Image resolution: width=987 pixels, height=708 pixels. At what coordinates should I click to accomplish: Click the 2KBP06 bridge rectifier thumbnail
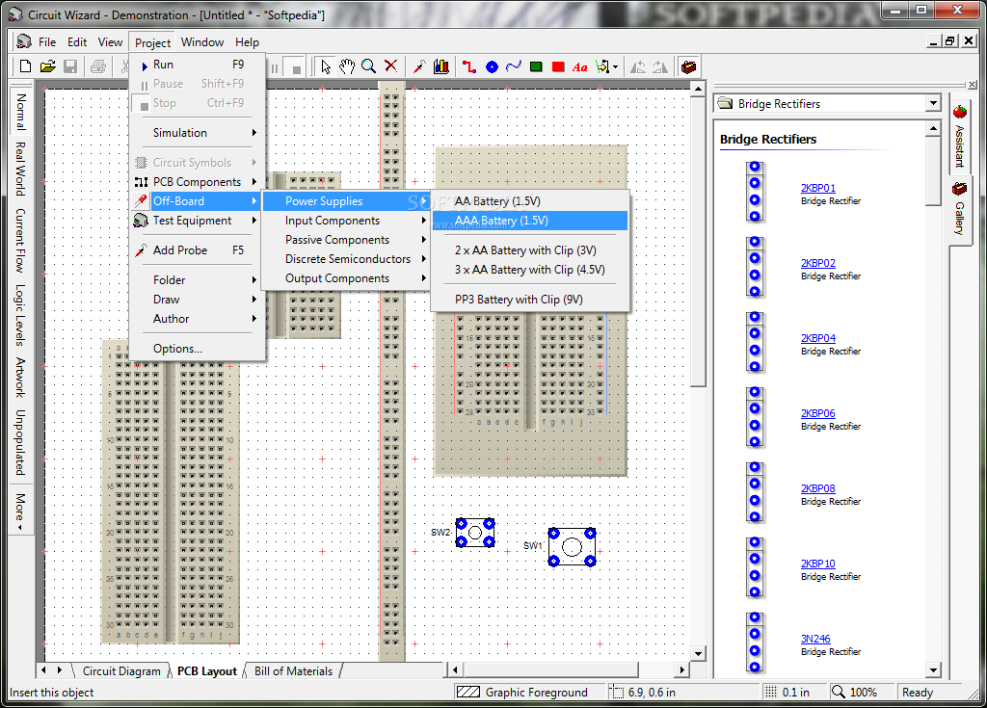(x=755, y=417)
